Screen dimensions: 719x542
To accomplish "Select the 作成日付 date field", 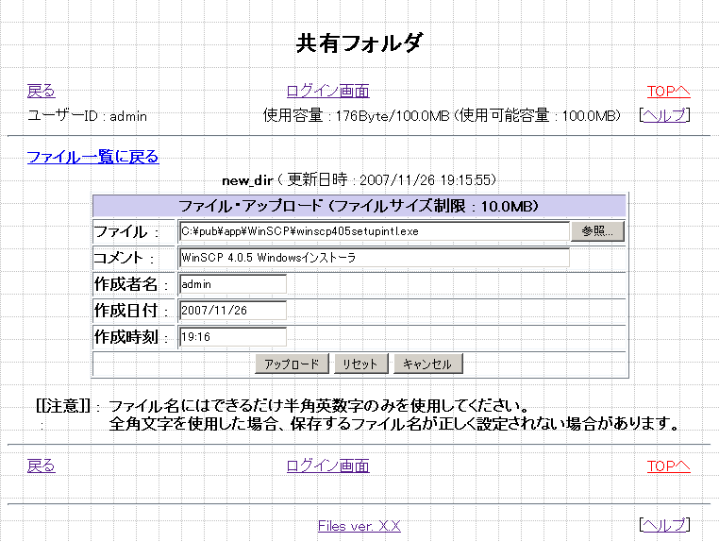I will 232,311.
